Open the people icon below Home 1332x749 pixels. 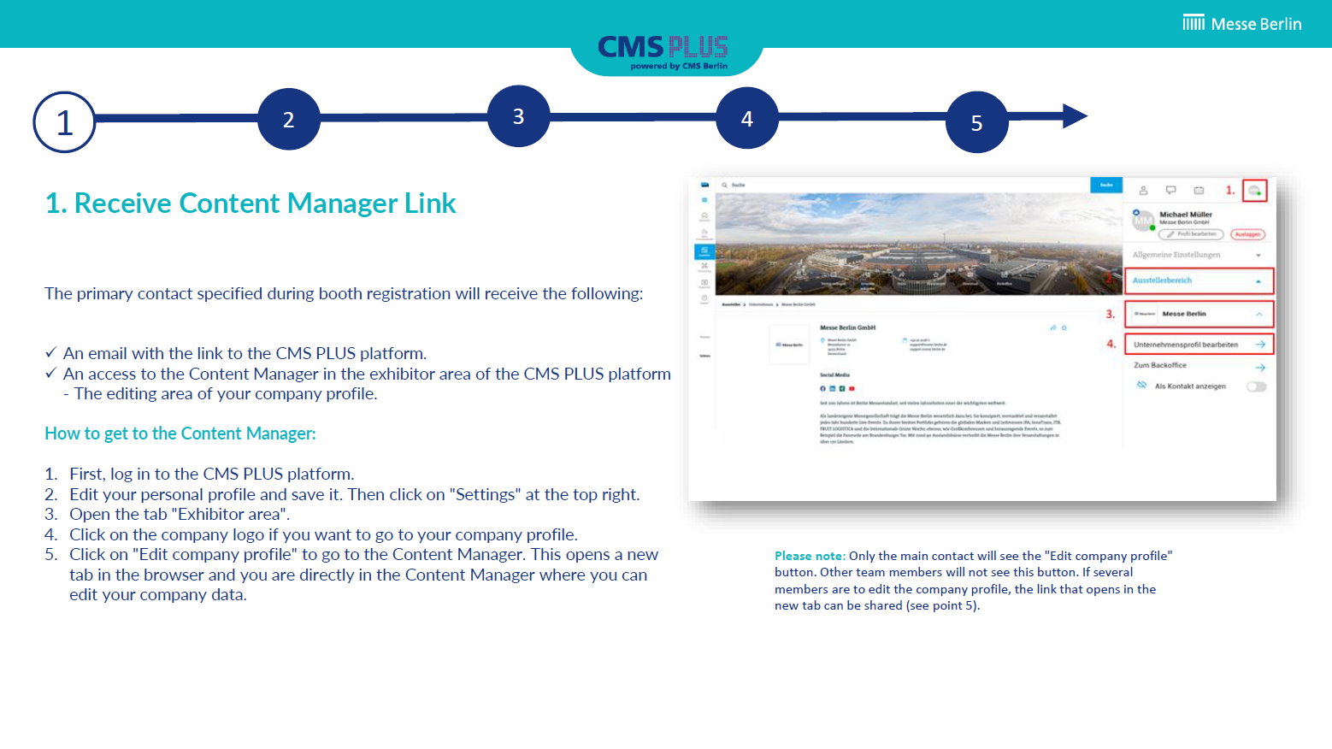[x=704, y=232]
